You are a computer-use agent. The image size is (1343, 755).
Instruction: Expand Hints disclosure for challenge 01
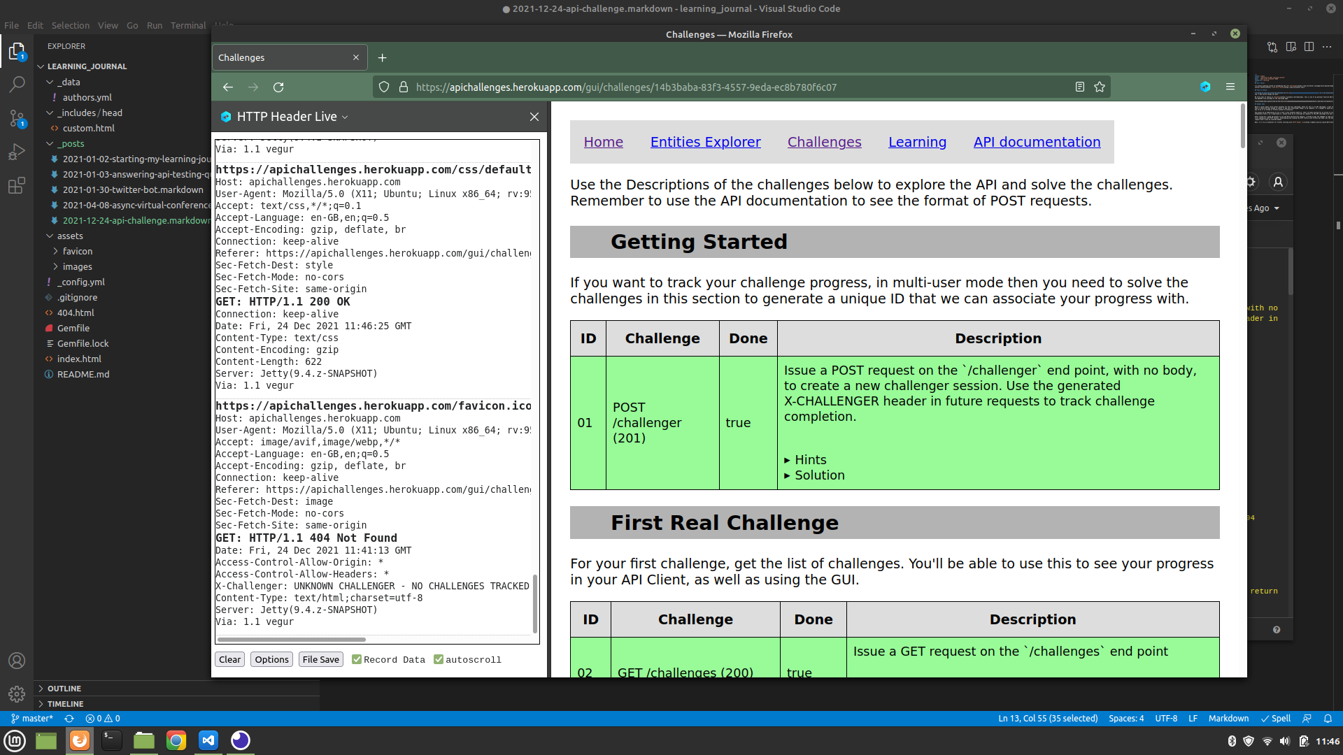805,460
